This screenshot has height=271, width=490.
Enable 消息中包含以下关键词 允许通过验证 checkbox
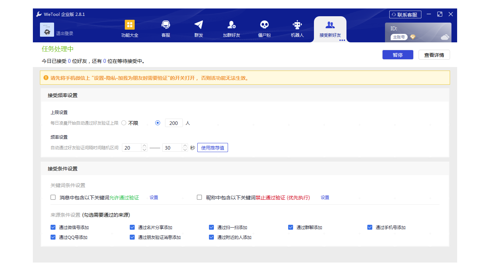click(x=53, y=197)
